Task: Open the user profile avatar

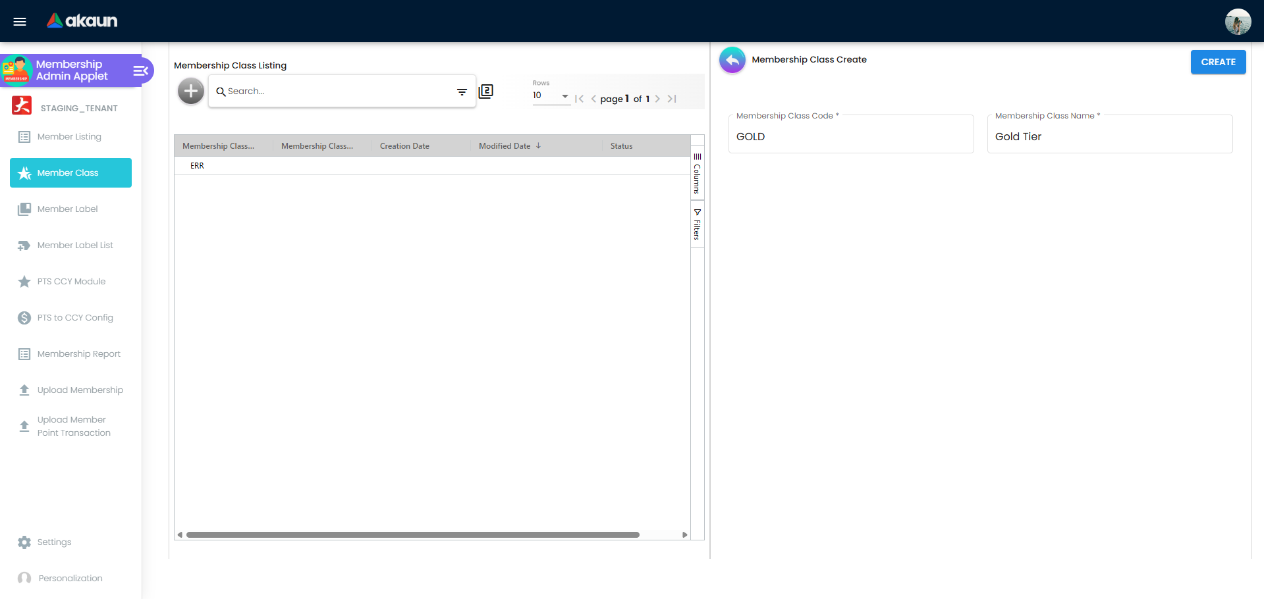Action: point(1238,22)
